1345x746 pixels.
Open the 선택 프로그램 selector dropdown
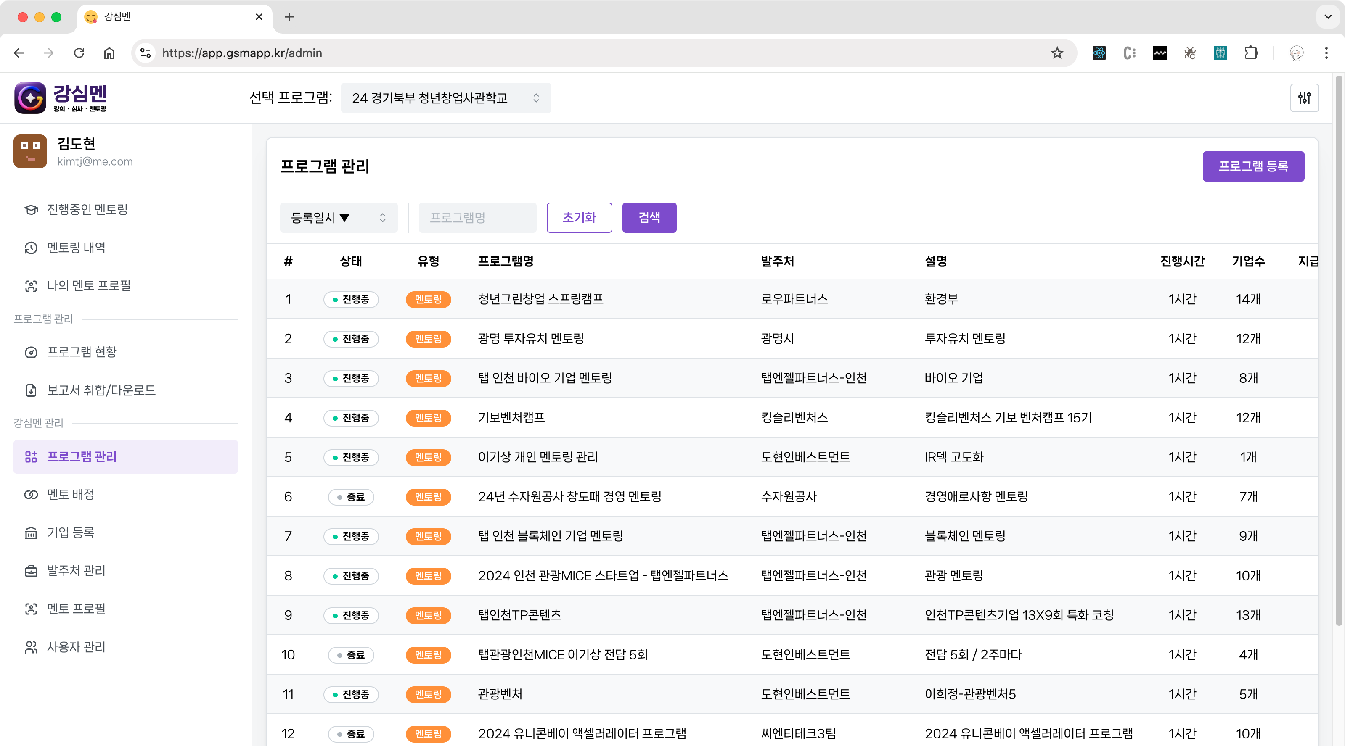pos(445,98)
